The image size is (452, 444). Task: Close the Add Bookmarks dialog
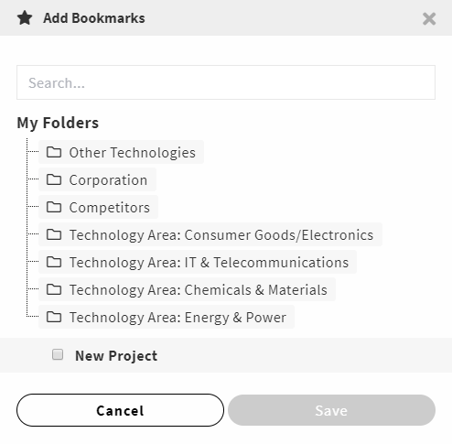pyautogui.click(x=429, y=18)
